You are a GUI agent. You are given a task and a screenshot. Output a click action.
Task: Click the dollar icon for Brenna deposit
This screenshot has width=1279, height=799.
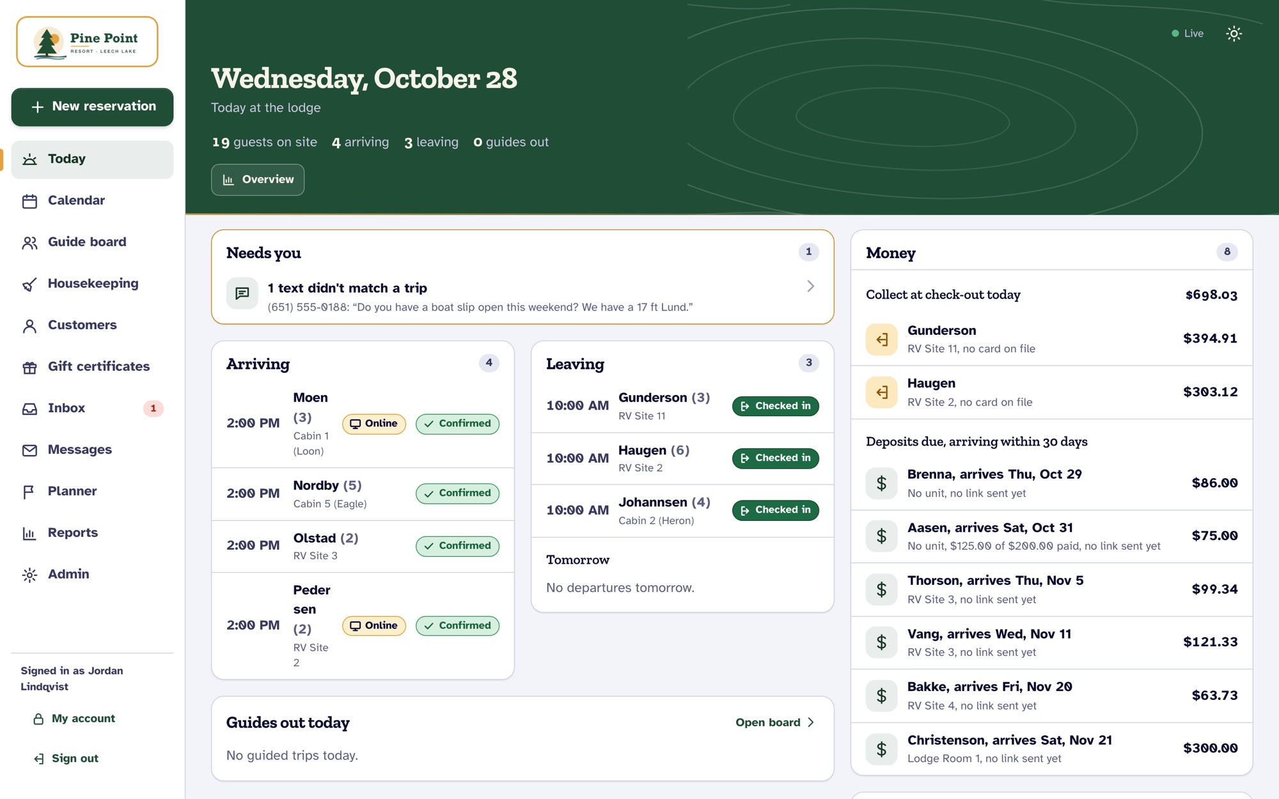coord(882,483)
